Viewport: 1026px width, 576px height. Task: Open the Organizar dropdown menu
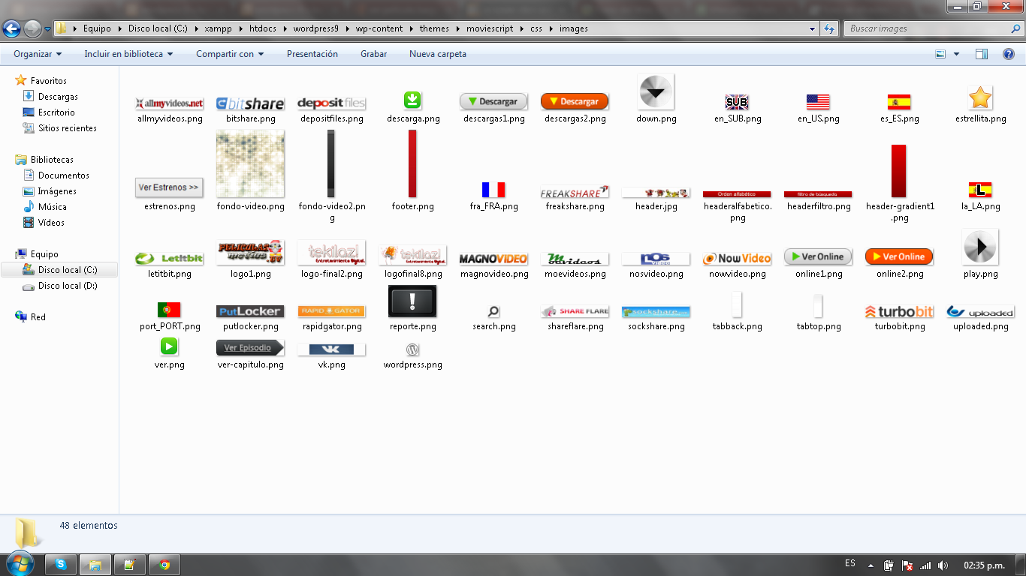(x=38, y=54)
